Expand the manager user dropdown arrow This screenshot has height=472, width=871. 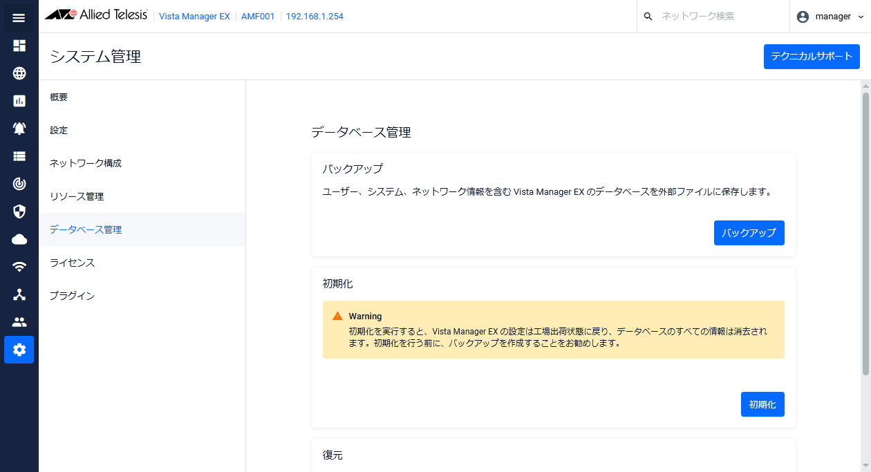(860, 17)
